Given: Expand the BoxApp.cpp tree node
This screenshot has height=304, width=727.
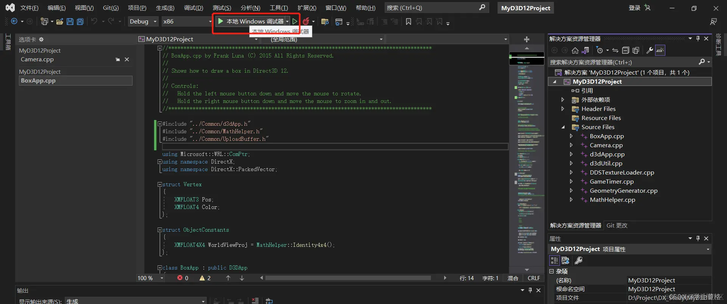Looking at the screenshot, I should point(571,136).
